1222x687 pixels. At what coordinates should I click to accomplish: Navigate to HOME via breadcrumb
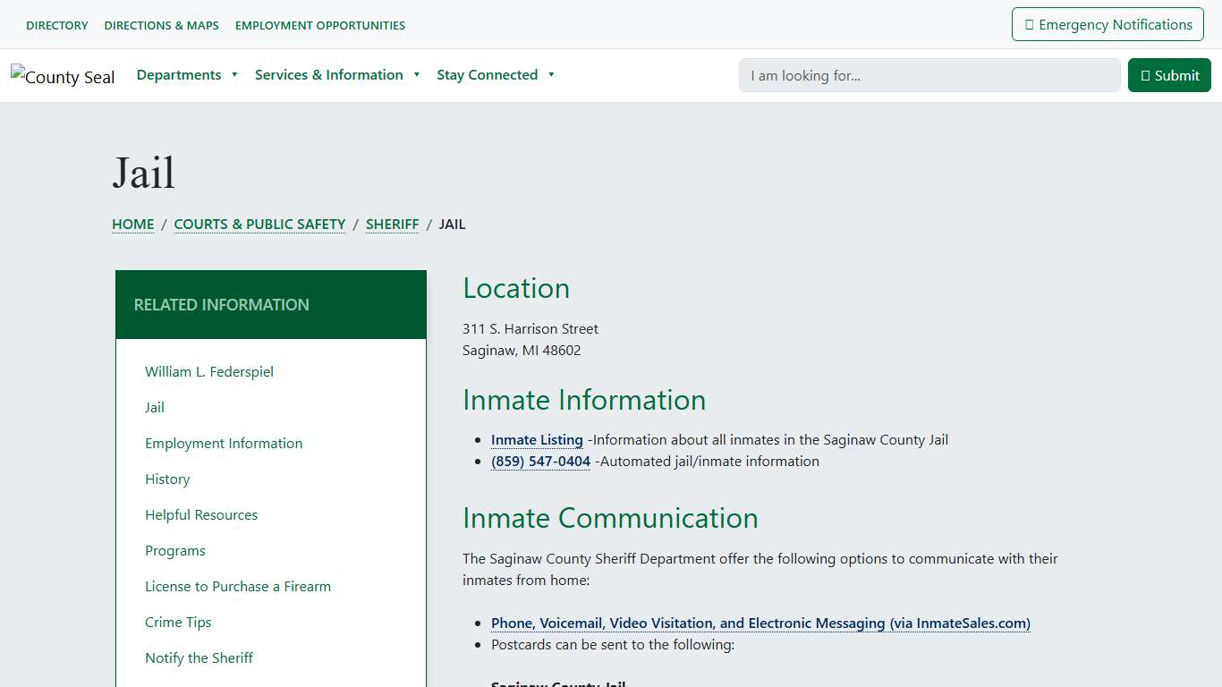coord(132,224)
